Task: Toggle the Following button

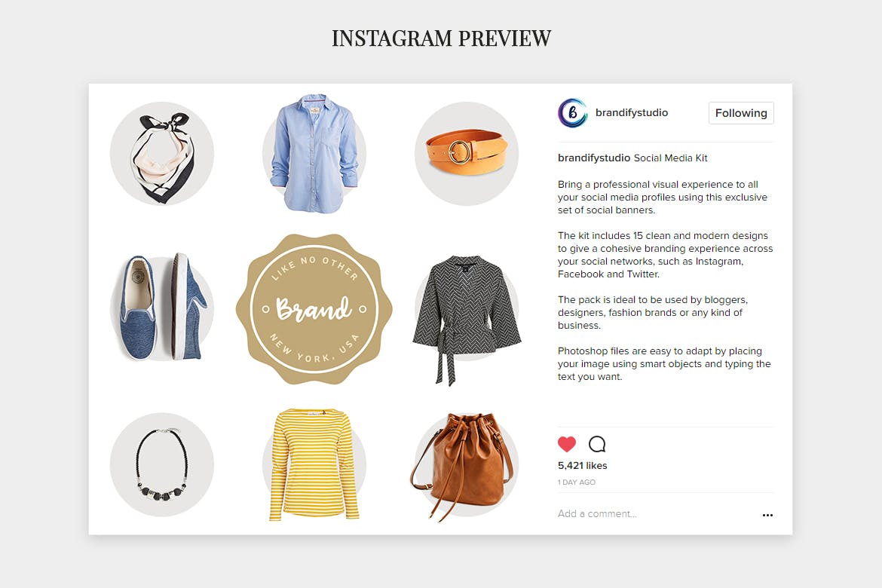Action: 741,113
